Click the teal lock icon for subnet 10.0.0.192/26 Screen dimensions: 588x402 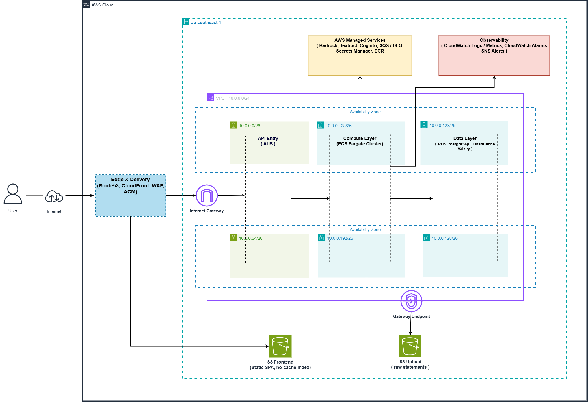click(x=321, y=237)
